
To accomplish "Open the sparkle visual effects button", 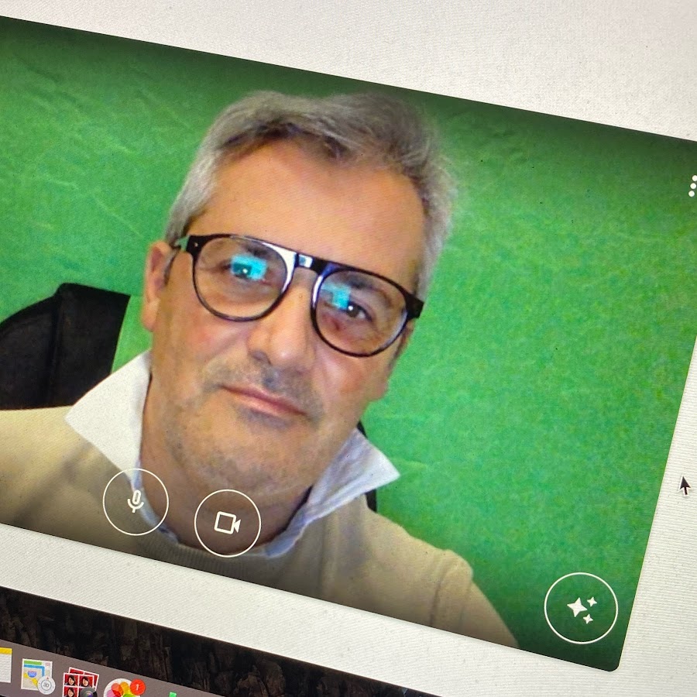I will point(581,608).
